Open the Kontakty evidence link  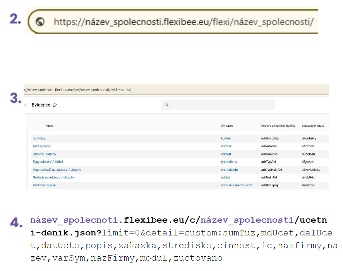39,138
